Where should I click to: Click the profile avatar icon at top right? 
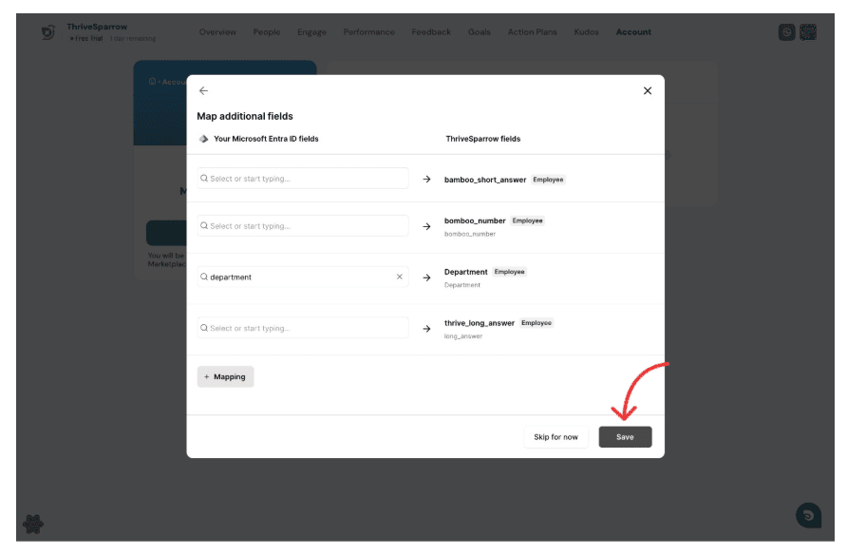(807, 32)
